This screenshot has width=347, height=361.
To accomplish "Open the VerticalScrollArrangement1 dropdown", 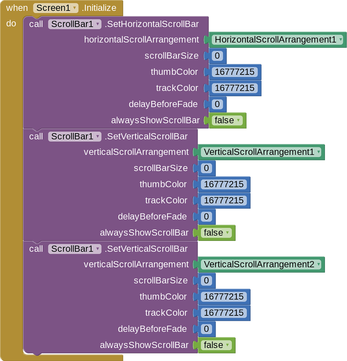I will click(318, 152).
